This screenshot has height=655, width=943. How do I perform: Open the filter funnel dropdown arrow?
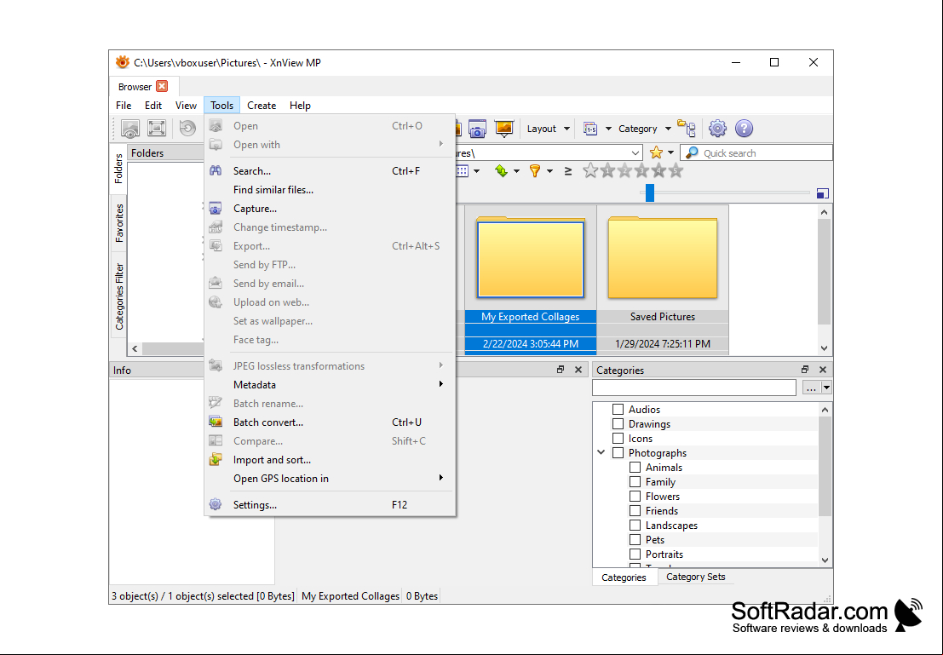tap(549, 171)
